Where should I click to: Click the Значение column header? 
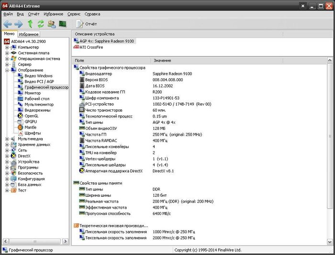pos(163,61)
